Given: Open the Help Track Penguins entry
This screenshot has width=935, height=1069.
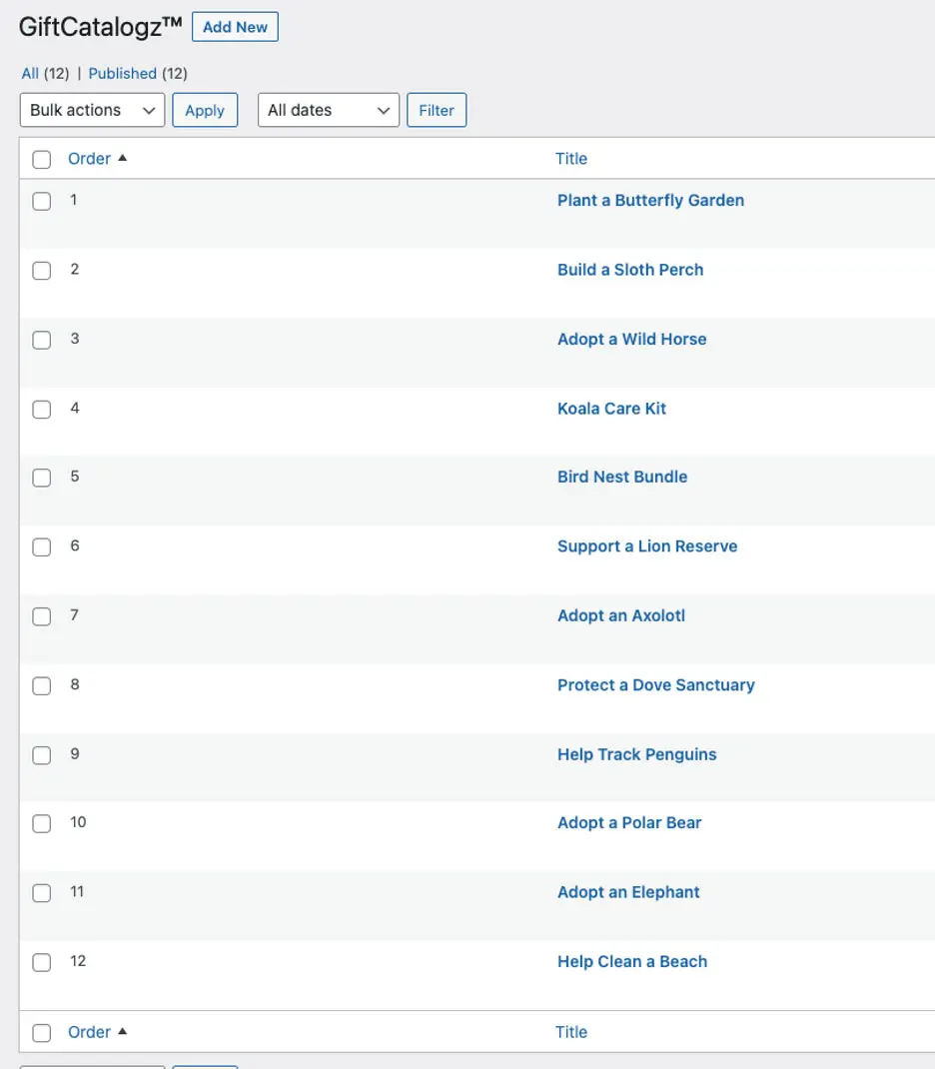Looking at the screenshot, I should (x=636, y=754).
